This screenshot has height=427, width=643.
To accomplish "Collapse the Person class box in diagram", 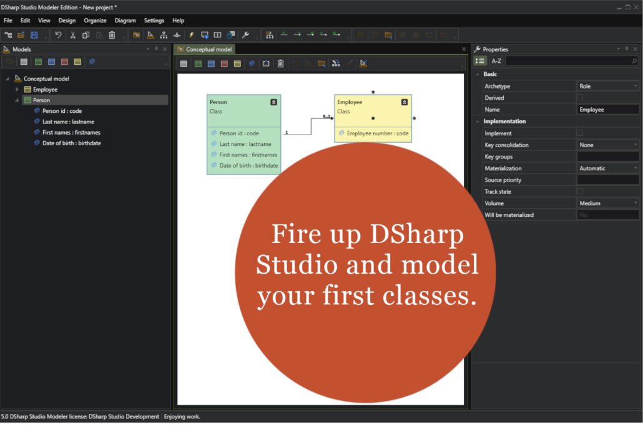I will point(273,102).
